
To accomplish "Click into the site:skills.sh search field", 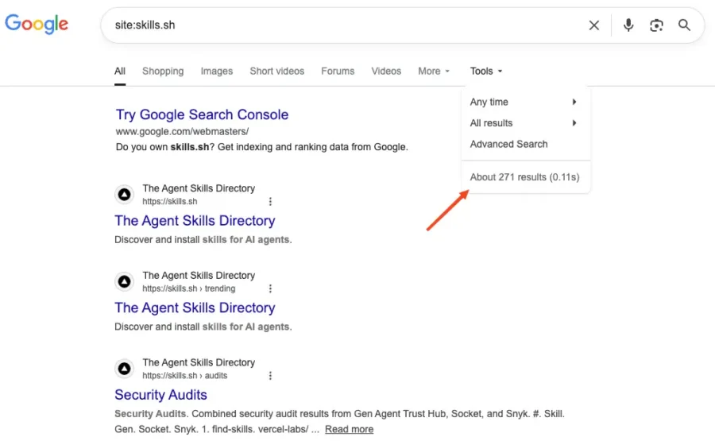I will [x=342, y=25].
